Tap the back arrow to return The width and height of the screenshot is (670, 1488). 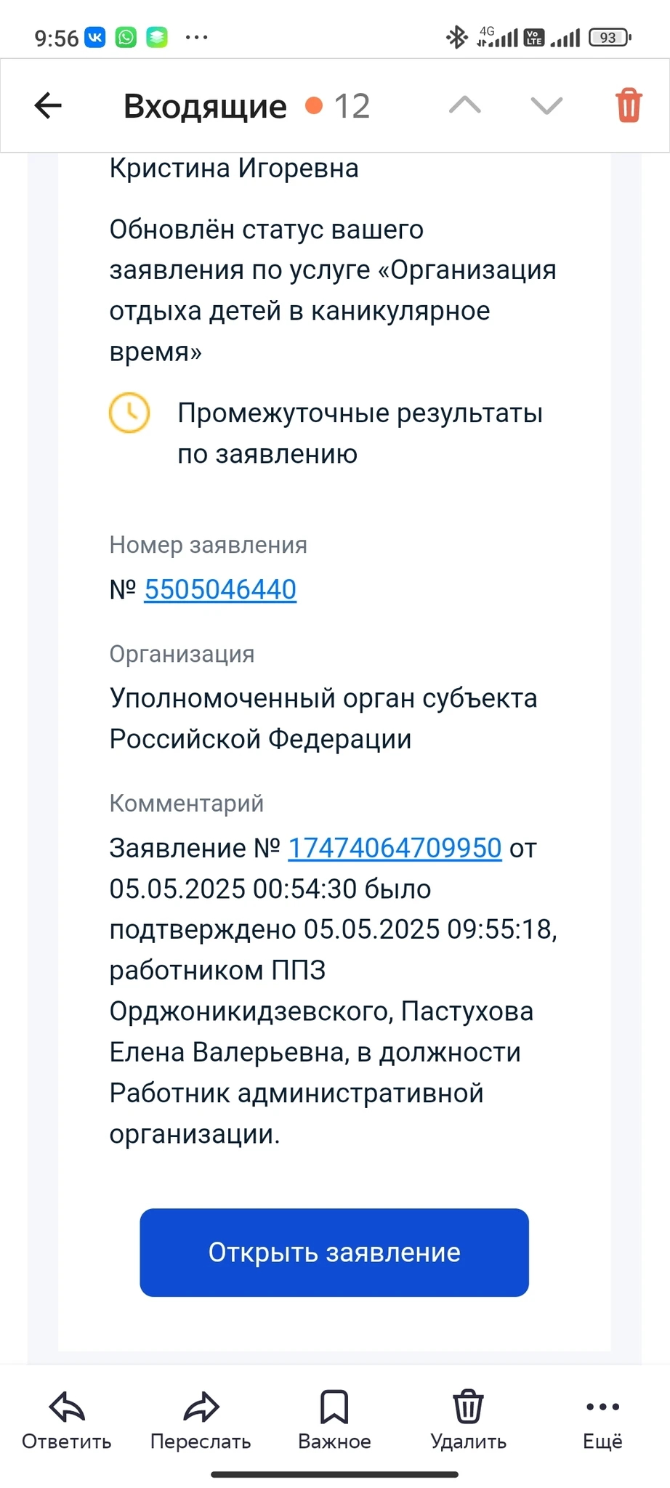(x=49, y=106)
